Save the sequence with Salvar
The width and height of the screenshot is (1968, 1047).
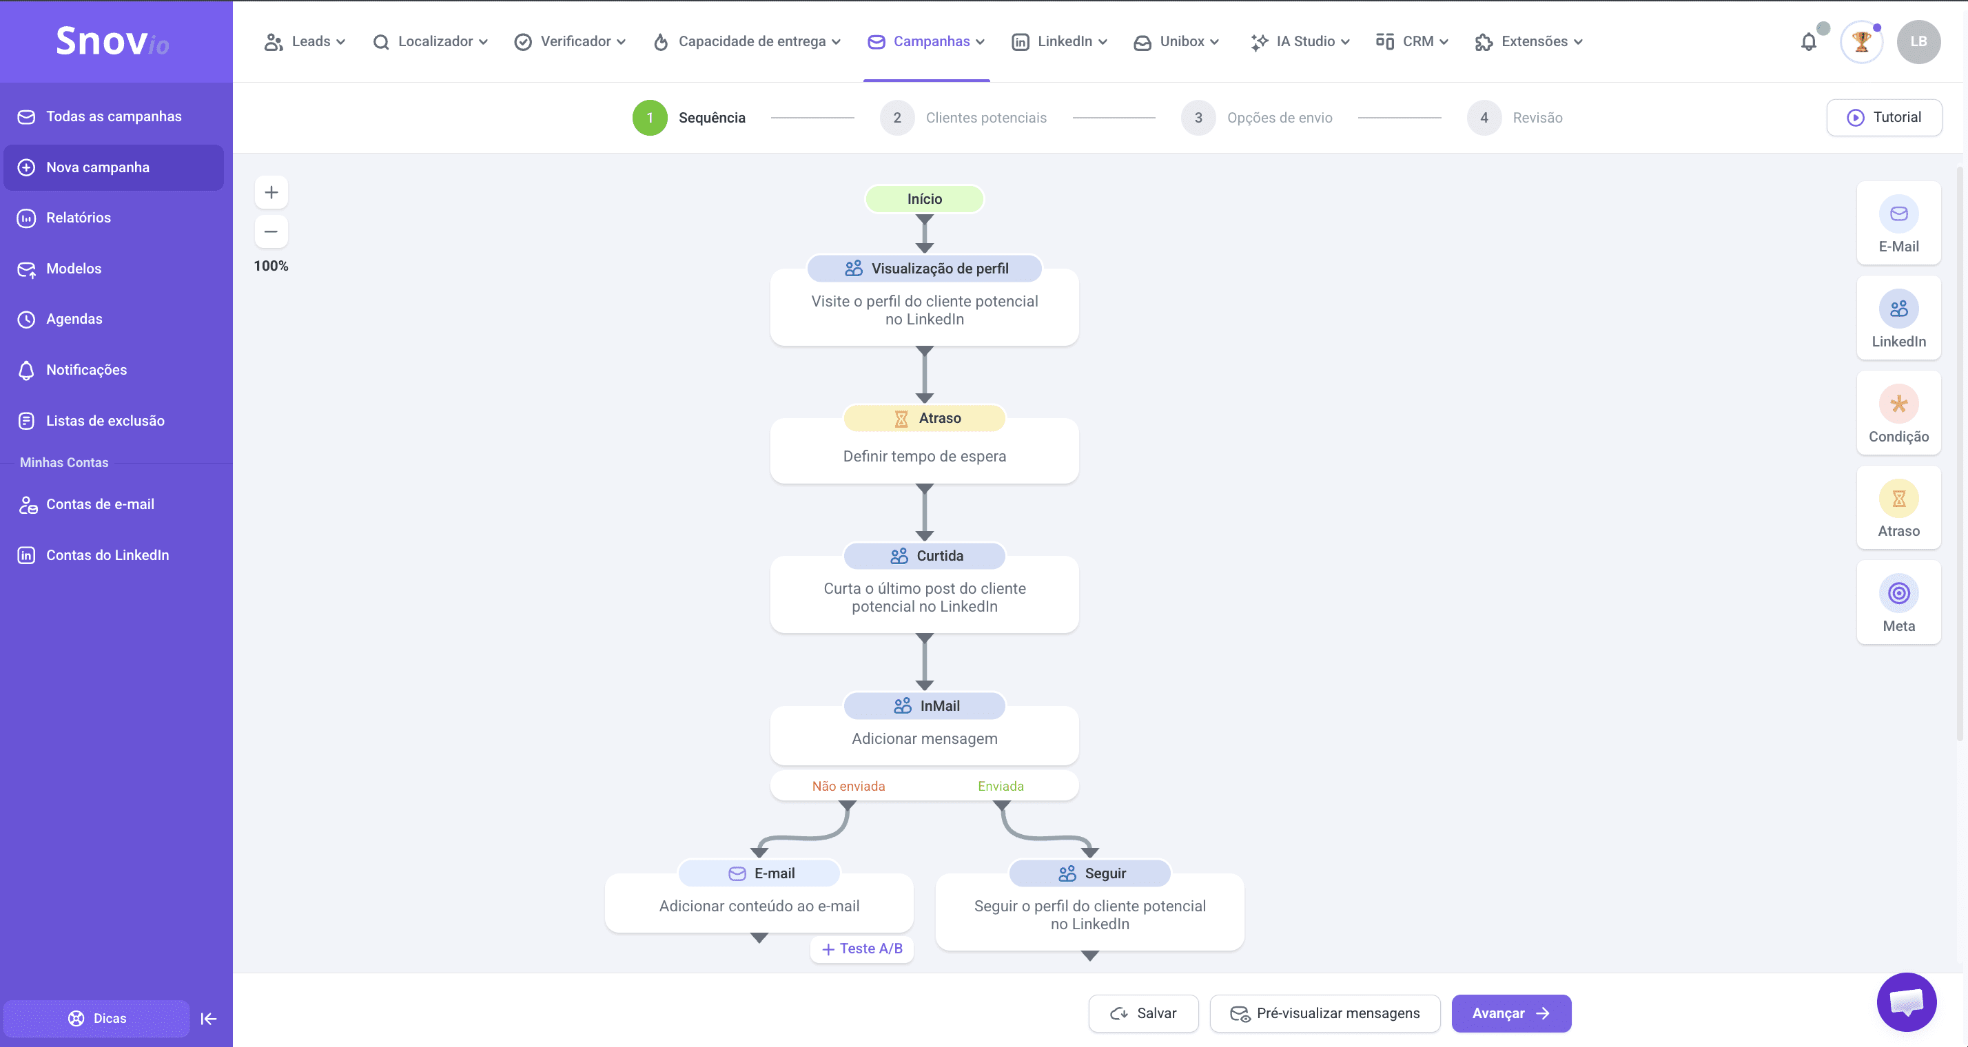tap(1143, 1013)
